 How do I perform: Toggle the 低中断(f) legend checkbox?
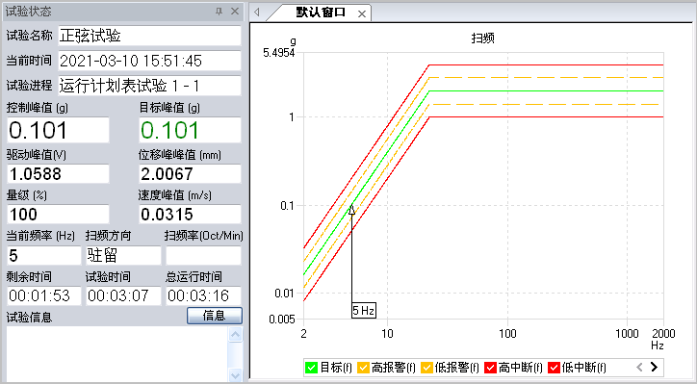554,368
